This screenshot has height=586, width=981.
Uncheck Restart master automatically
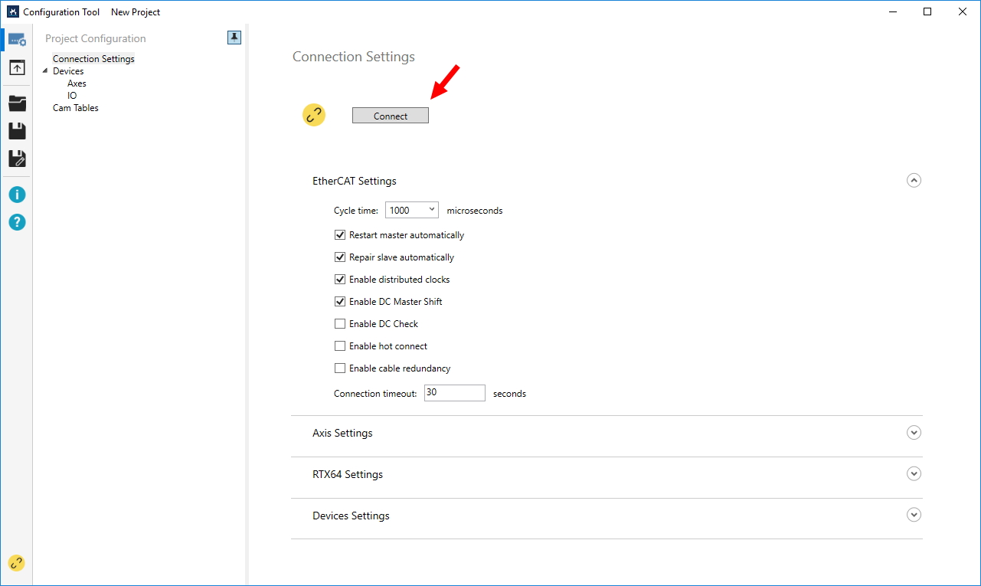(340, 235)
